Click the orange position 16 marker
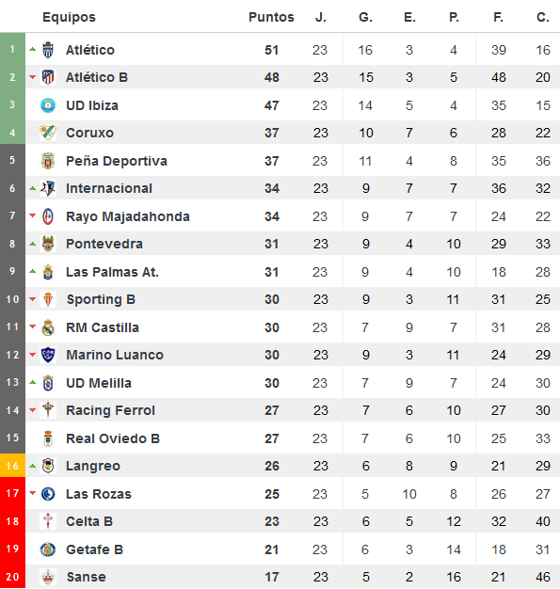Image resolution: width=560 pixels, height=589 pixels. pos(12,466)
